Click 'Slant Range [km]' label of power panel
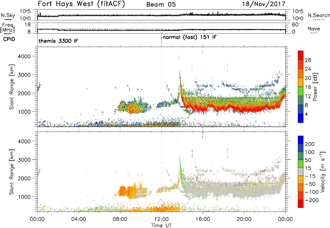 pyautogui.click(x=12, y=87)
